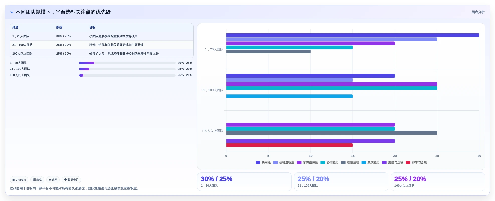The width and height of the screenshot is (495, 201).
Task: Toggle the 集成能力 legend item
Action: click(370, 163)
